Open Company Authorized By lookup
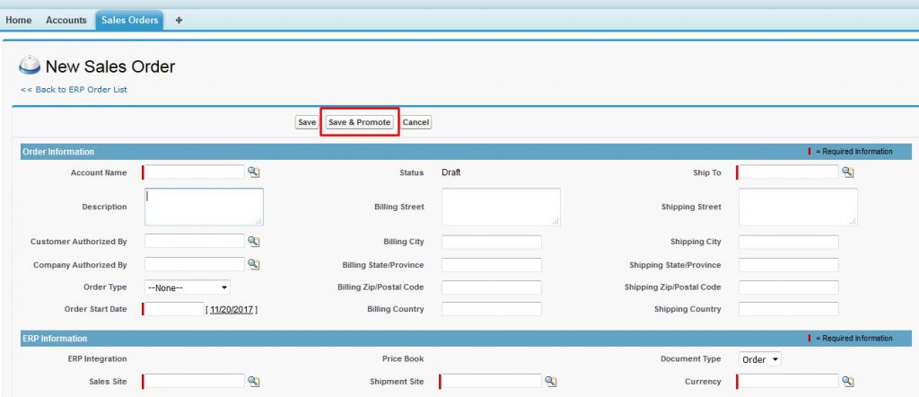Image resolution: width=919 pixels, height=397 pixels. (x=253, y=264)
